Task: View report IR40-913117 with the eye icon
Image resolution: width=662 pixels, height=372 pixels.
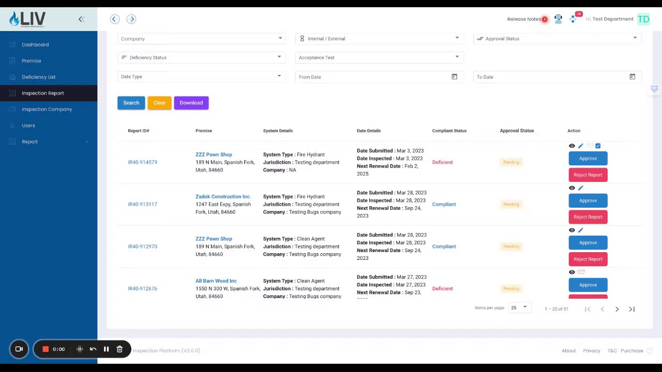Action: click(571, 188)
